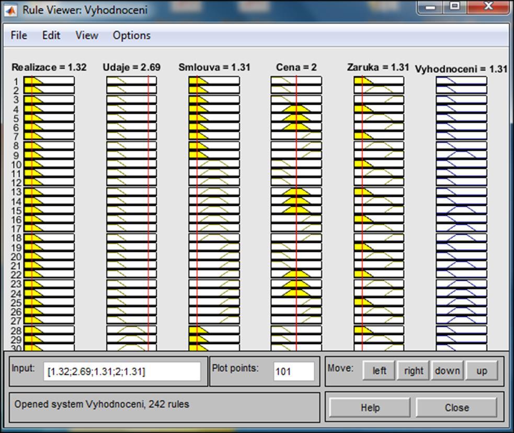Viewport: 514px width, 433px height.
Task: Open the Options menu
Action: (131, 36)
